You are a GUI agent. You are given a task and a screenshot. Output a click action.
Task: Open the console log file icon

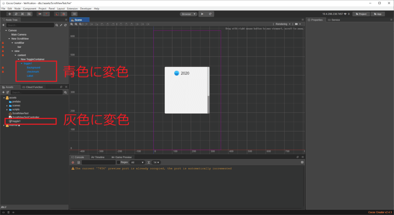(x=78, y=162)
